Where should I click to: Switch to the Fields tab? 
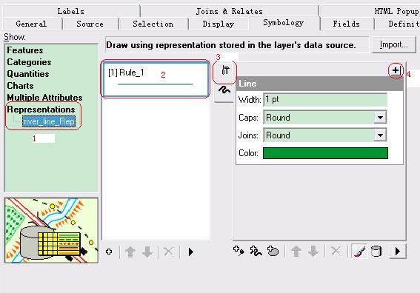click(347, 24)
